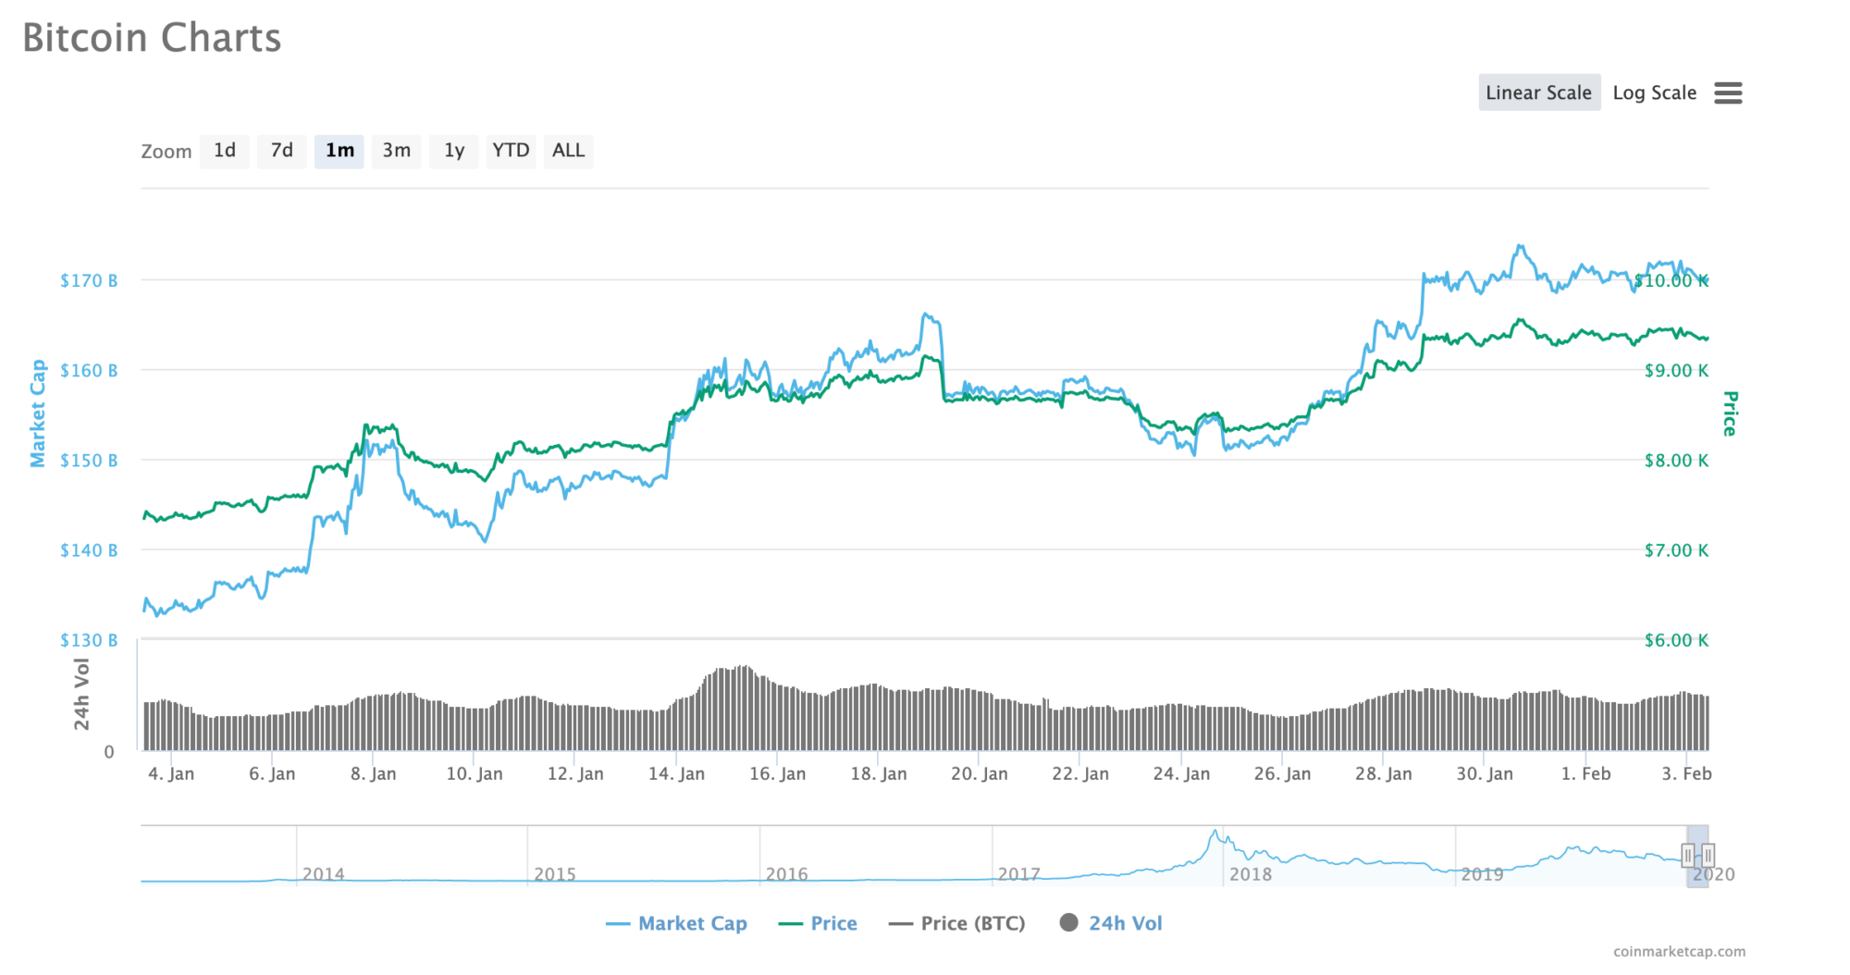Click the 2016 label in navigator
The height and width of the screenshot is (975, 1850).
786,874
